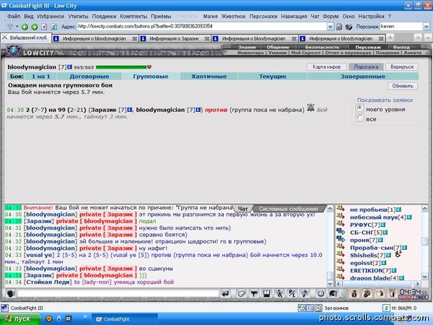Click the green '2' status bar icon
Viewport: 433px width, 325px height.
386,308
